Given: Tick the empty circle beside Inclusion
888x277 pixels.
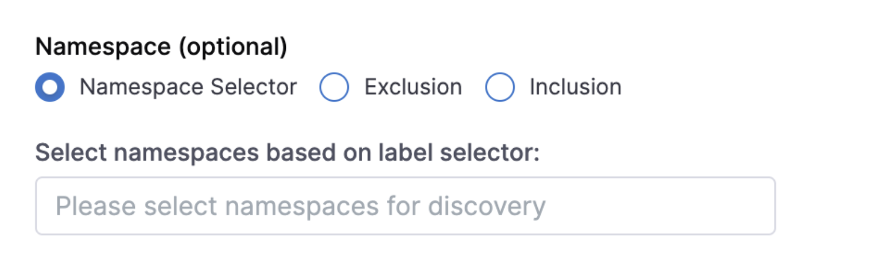Looking at the screenshot, I should point(499,88).
